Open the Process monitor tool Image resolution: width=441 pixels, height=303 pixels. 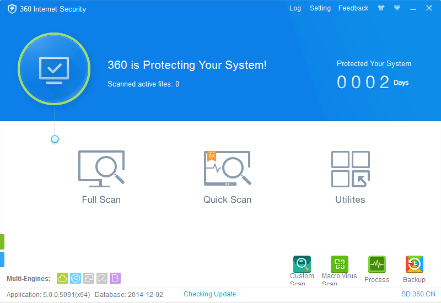pyautogui.click(x=377, y=265)
